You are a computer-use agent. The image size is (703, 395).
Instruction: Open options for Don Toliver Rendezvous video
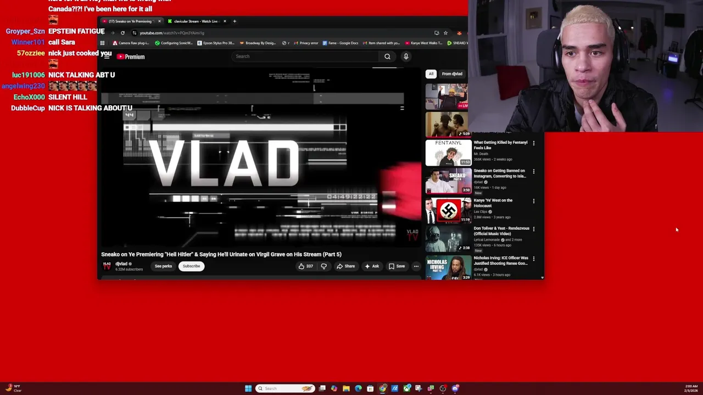533,229
